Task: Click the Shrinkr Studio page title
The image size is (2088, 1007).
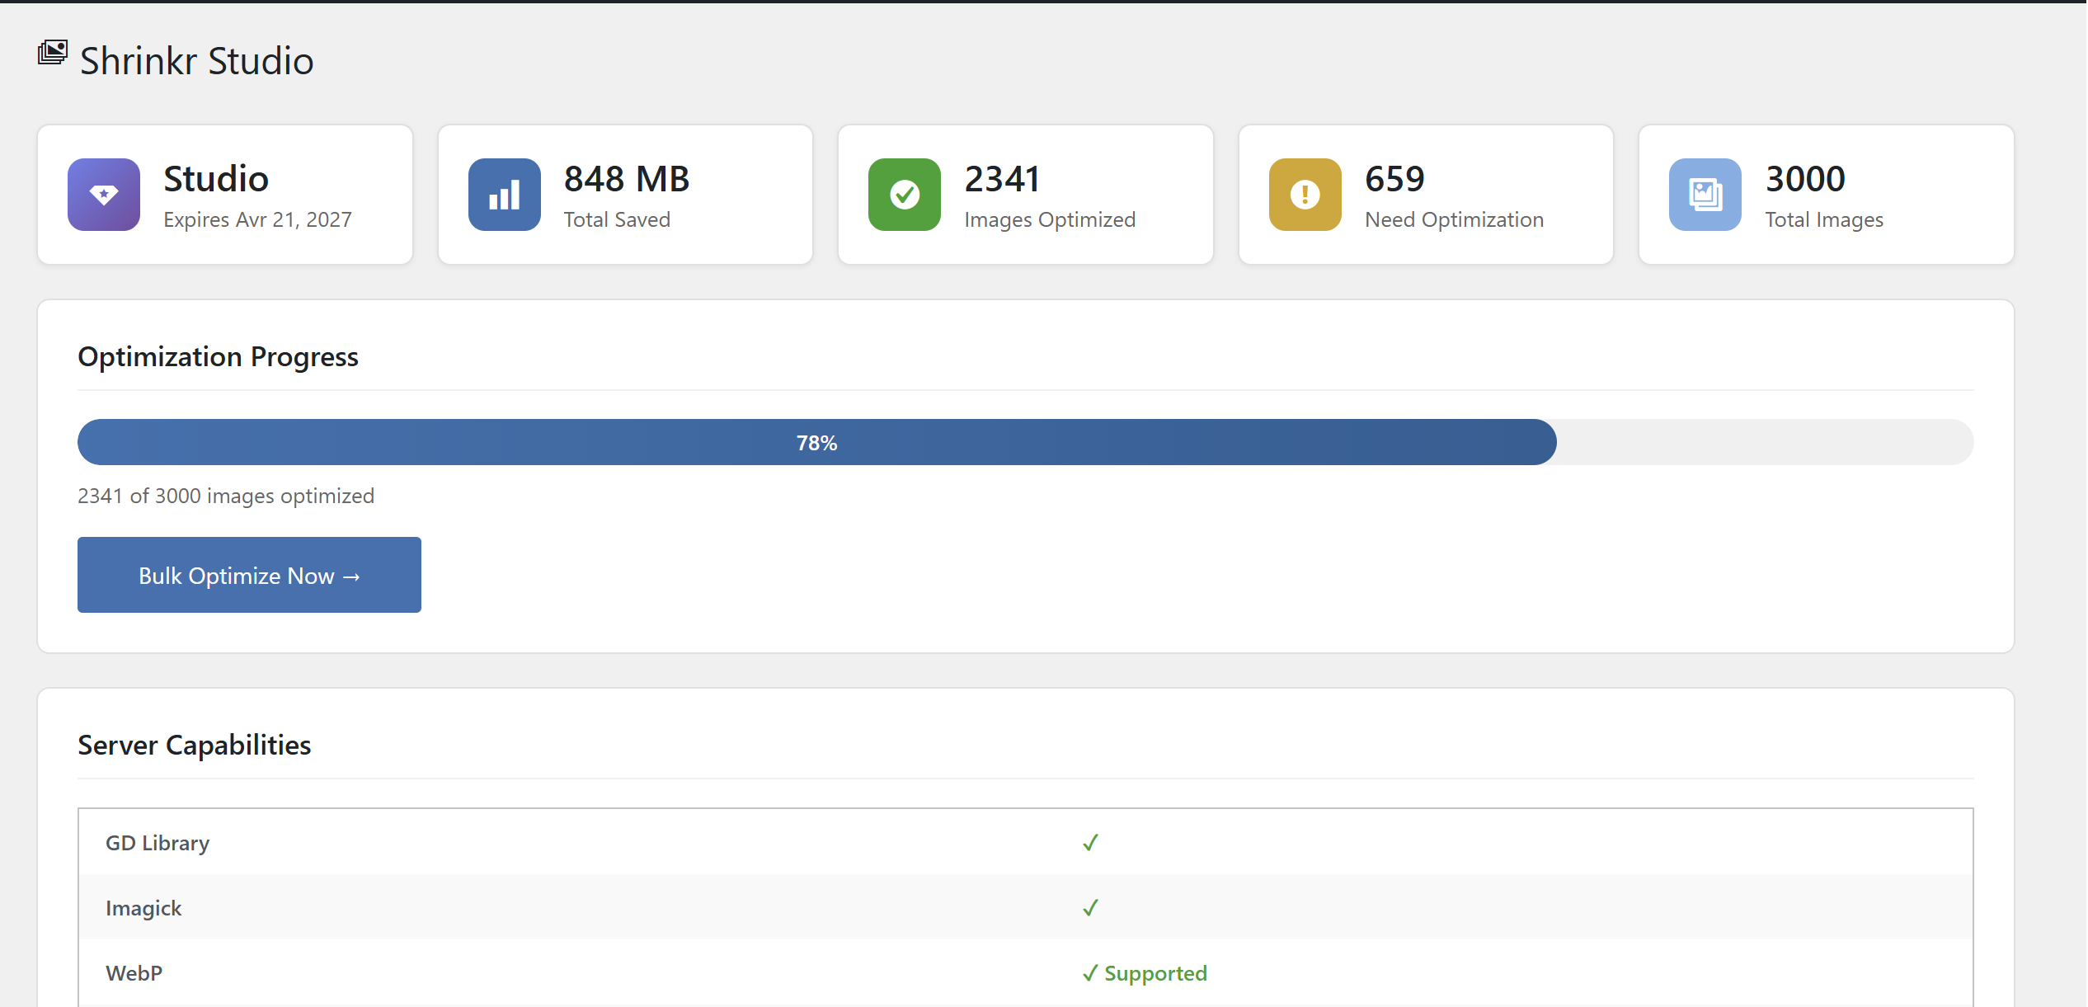Action: pyautogui.click(x=196, y=61)
